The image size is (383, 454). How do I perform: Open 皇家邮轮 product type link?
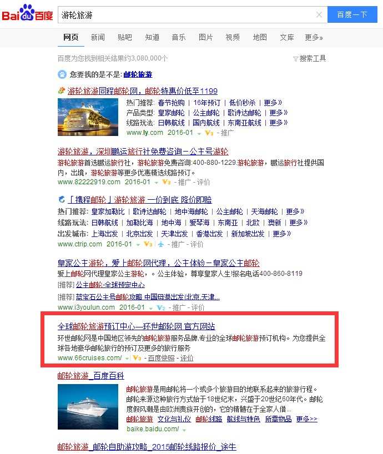(x=171, y=113)
